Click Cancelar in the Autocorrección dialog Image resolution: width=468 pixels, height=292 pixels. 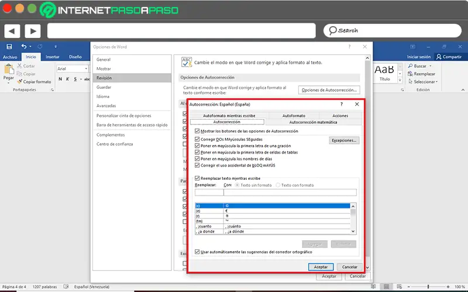349,267
